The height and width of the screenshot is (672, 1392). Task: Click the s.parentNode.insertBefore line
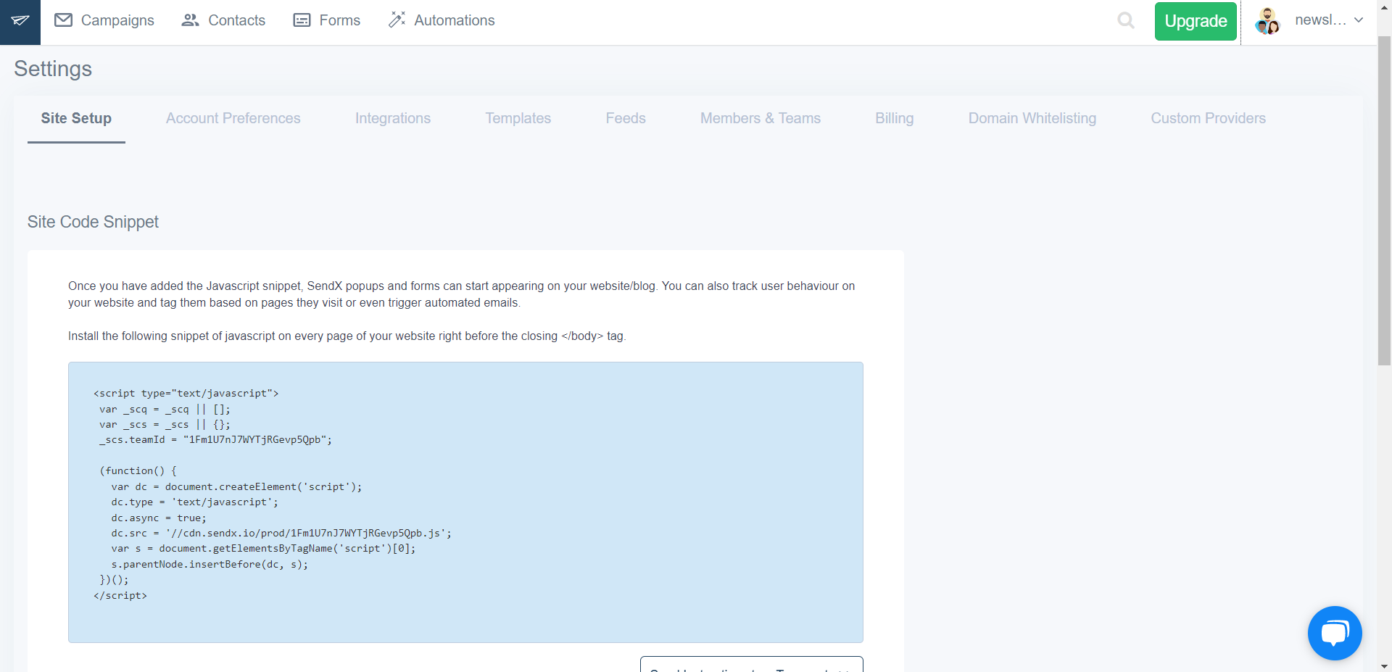pyautogui.click(x=210, y=565)
